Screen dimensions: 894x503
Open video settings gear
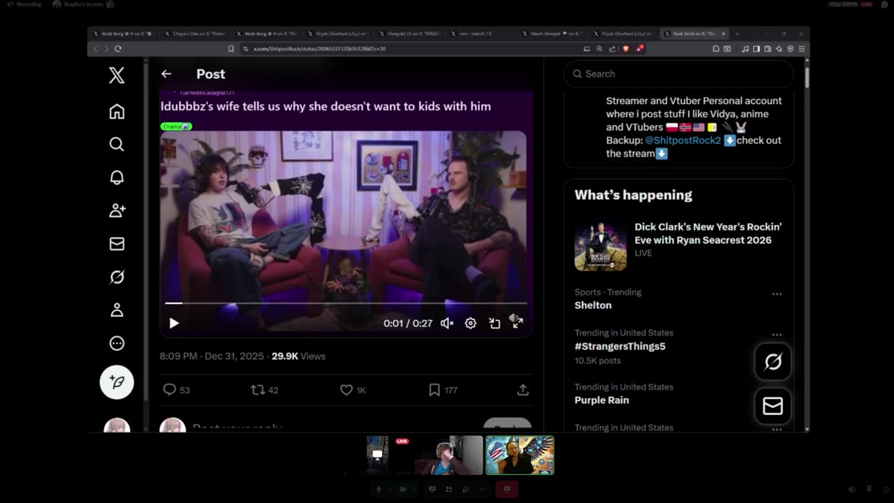471,323
